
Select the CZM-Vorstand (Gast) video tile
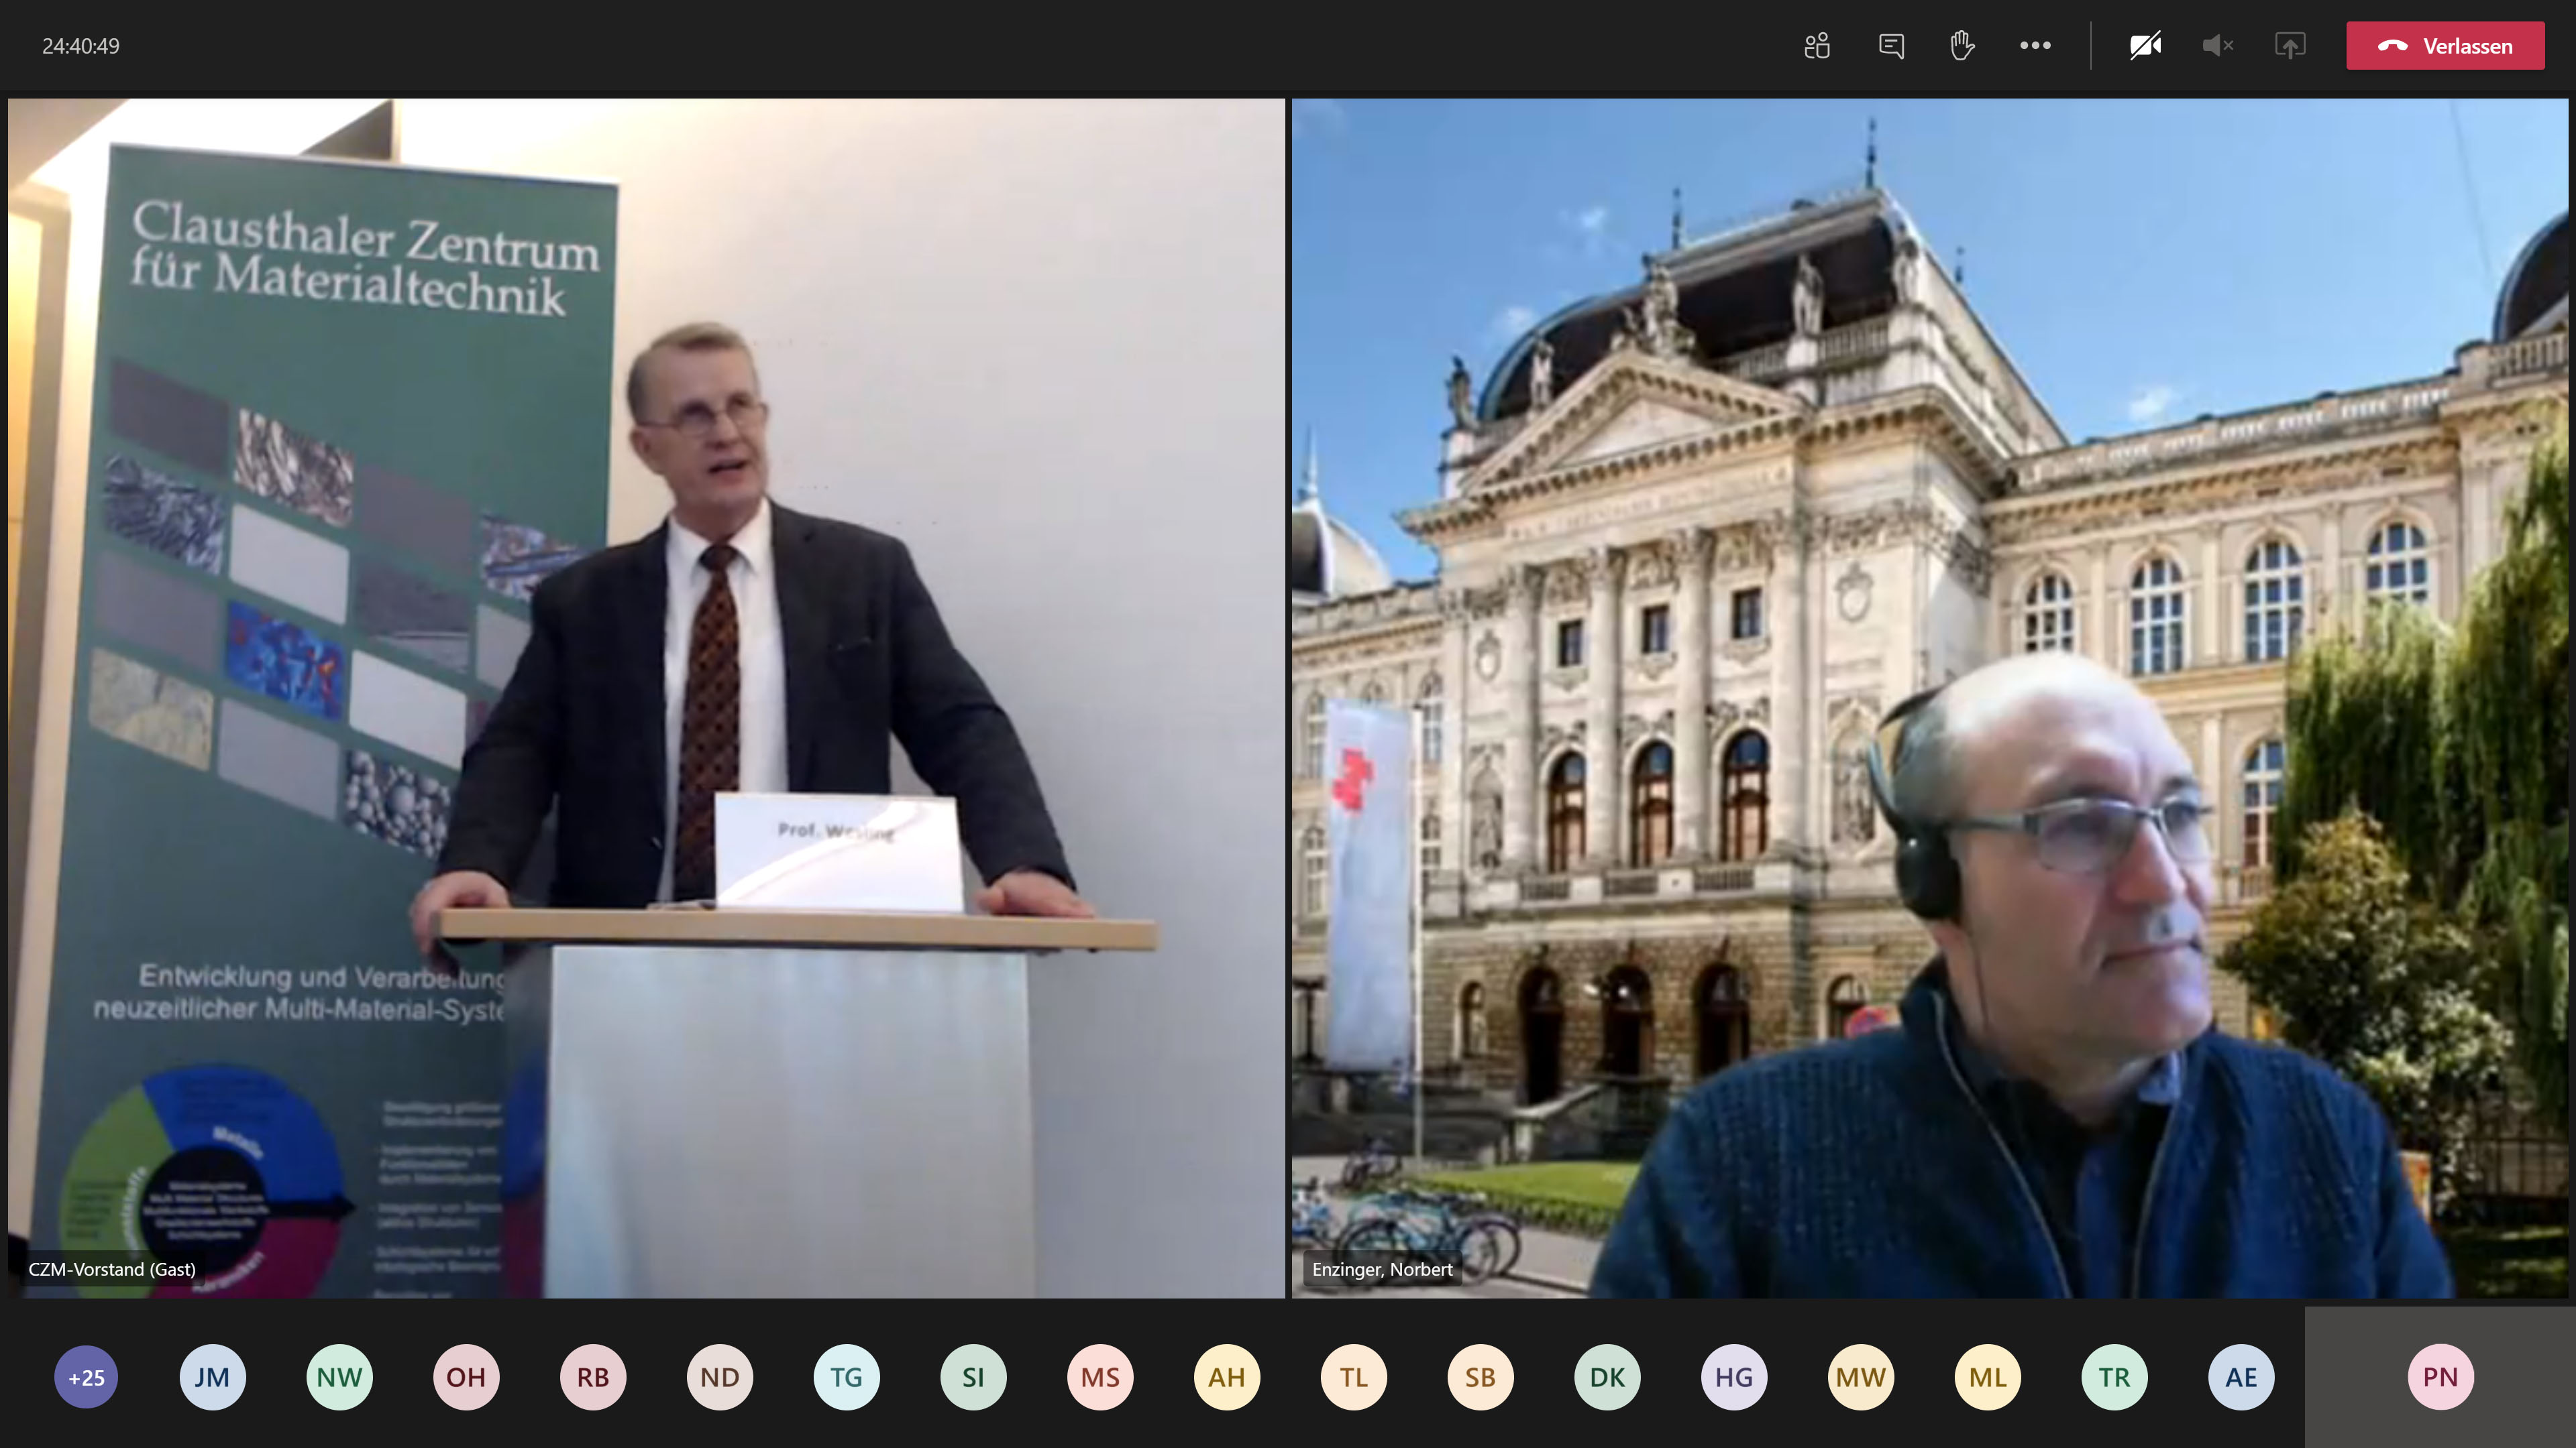[x=646, y=697]
